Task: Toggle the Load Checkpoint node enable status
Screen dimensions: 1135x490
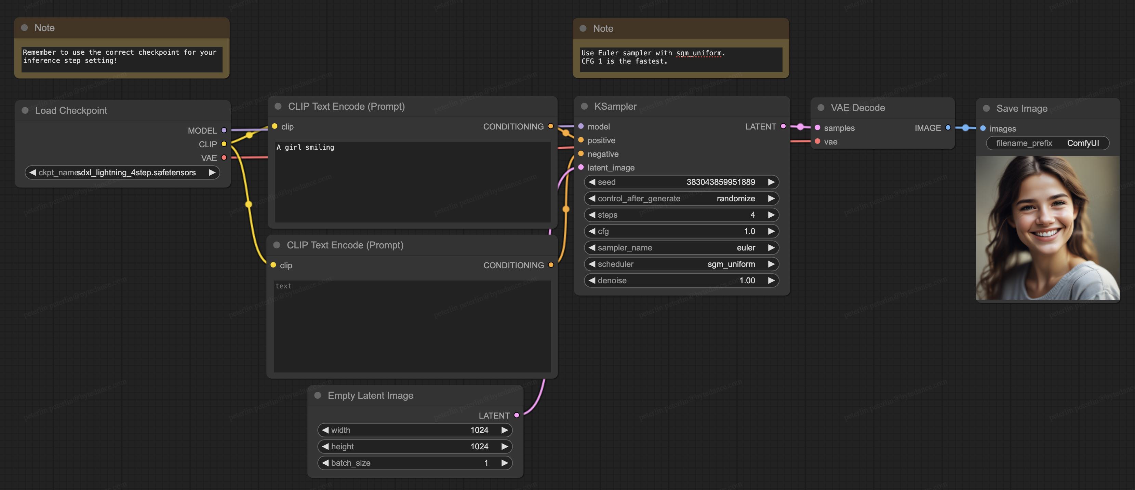Action: click(26, 110)
